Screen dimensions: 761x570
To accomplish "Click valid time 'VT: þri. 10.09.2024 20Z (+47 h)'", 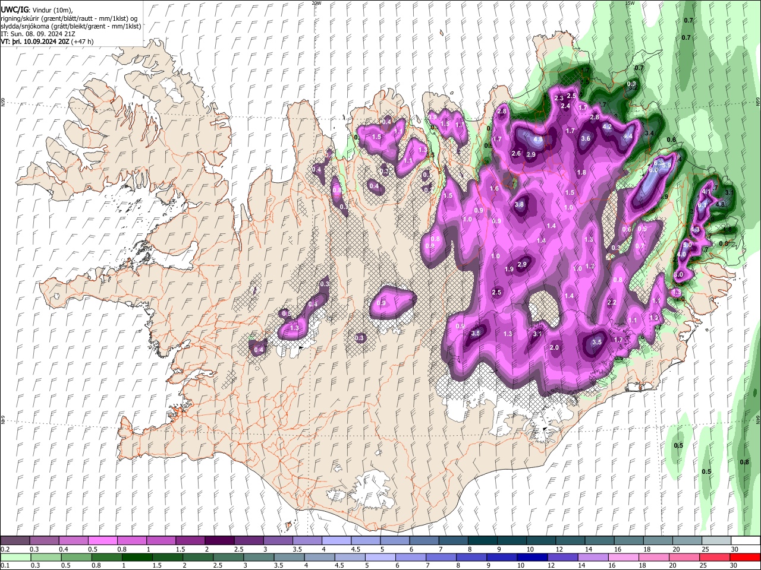I will click(48, 42).
